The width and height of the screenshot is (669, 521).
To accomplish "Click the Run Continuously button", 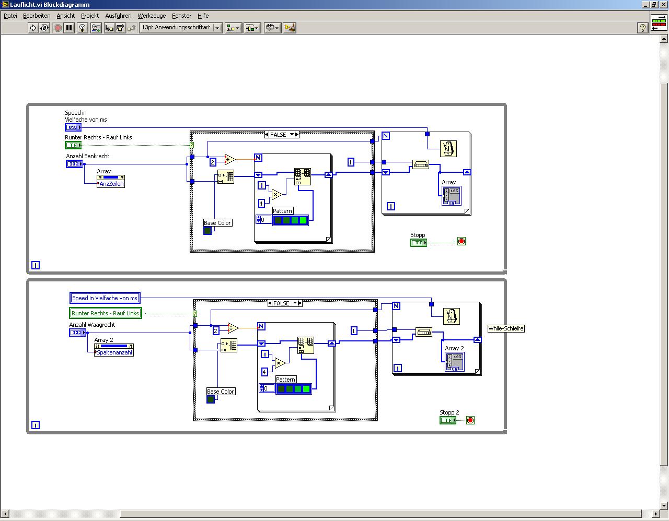I will (44, 28).
